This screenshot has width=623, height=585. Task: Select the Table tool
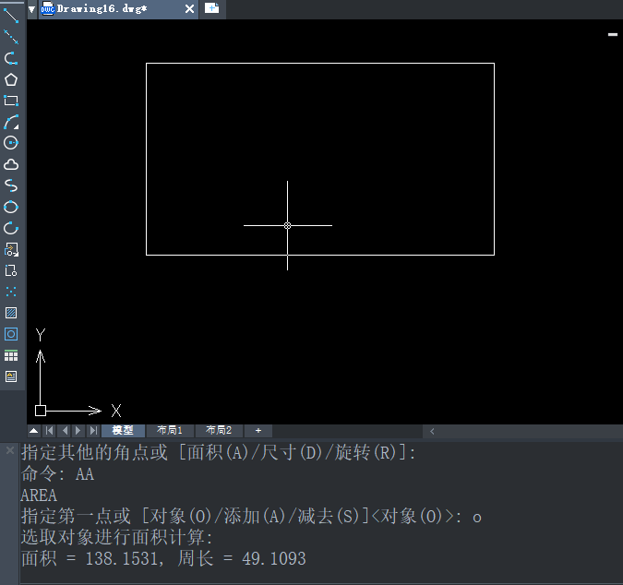11,355
